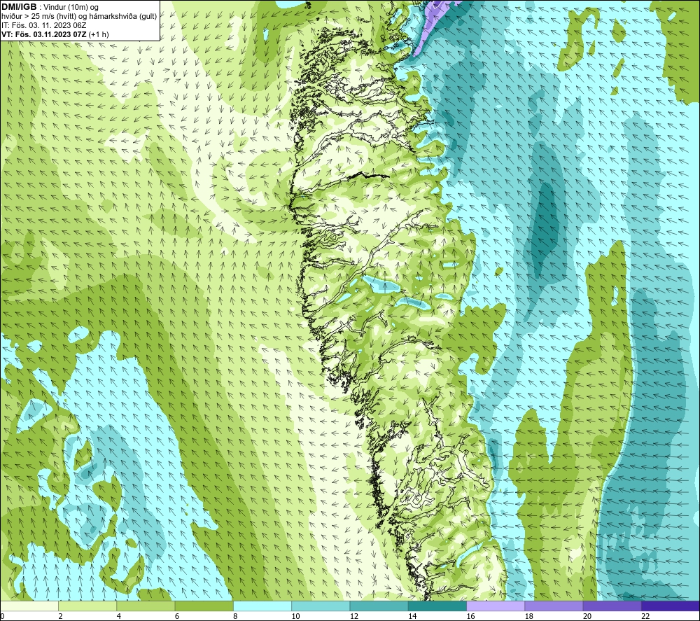Click the scale label '8'
The image size is (700, 621).
coord(235,616)
